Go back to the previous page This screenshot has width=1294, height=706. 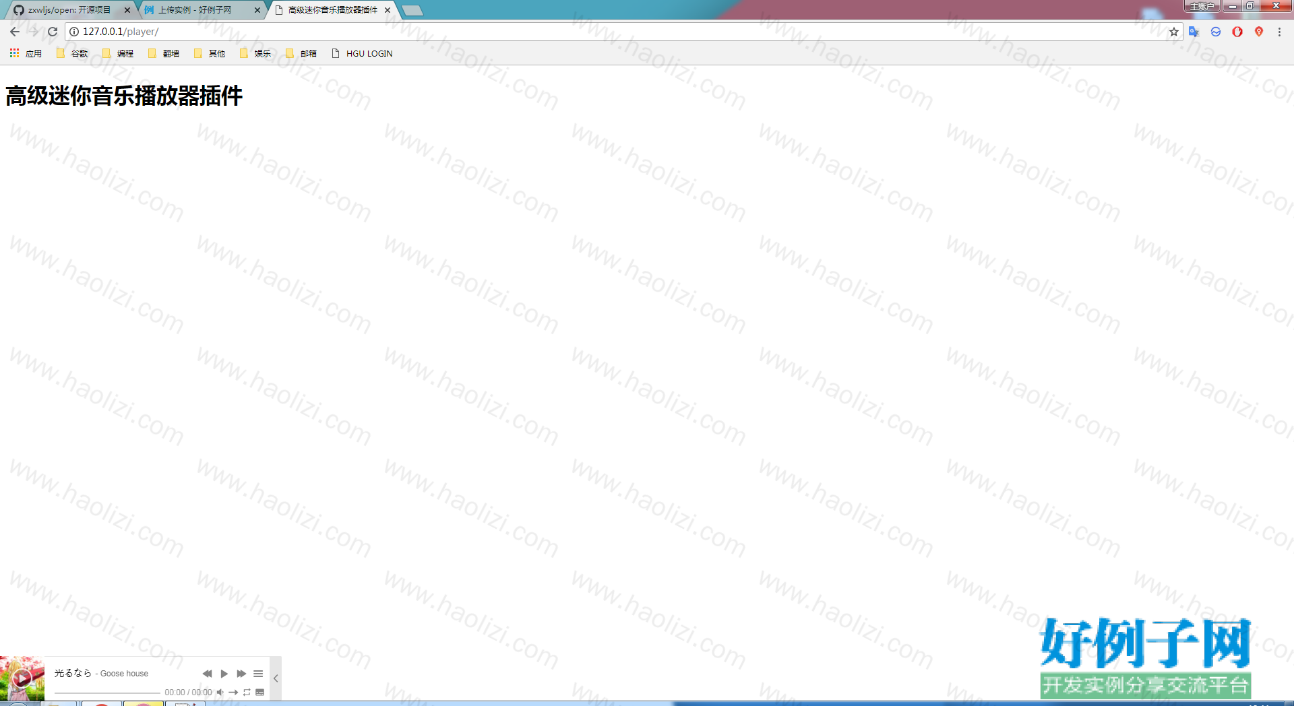tap(15, 32)
